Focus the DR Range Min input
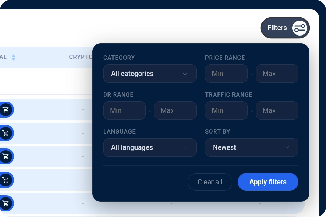Image resolution: width=326 pixels, height=217 pixels. [124, 110]
